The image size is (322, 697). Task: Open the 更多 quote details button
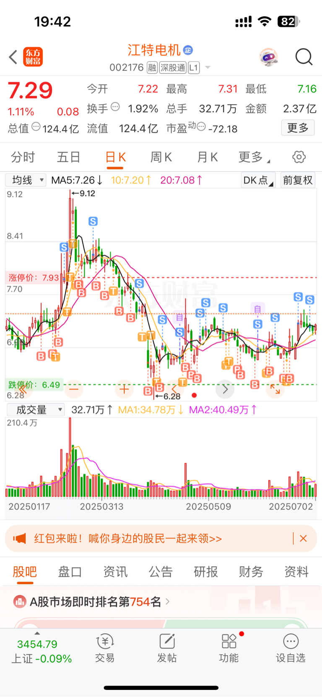tap(298, 128)
